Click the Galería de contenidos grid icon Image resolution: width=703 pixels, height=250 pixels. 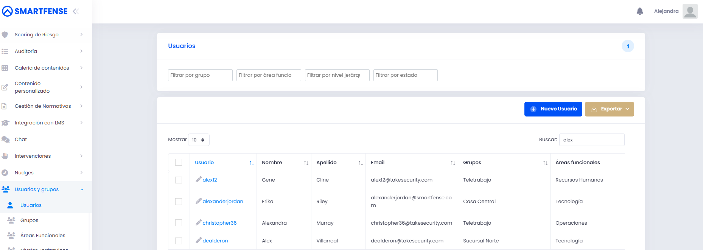5,68
